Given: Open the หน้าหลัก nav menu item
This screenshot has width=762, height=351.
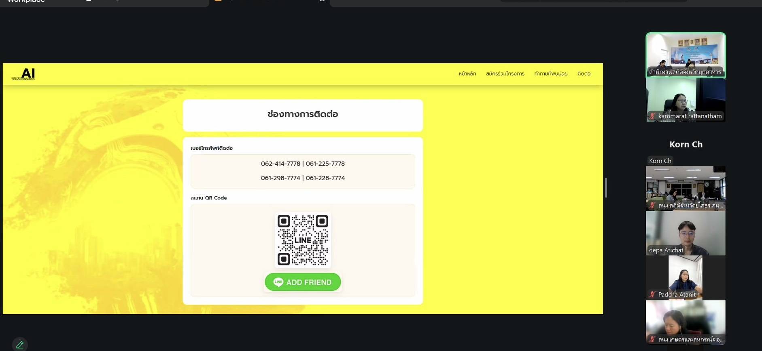Looking at the screenshot, I should tap(467, 74).
